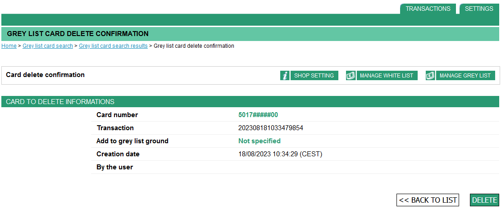
Task: Click the 'Creation date' label
Action: [x=118, y=154]
